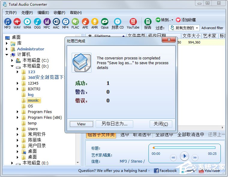Image resolution: width=228 pixels, height=177 pixels.
Task: Select the music folder
Action: click(33, 100)
